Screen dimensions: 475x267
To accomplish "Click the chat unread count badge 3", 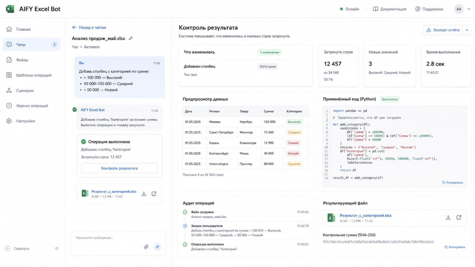I will [x=54, y=44].
